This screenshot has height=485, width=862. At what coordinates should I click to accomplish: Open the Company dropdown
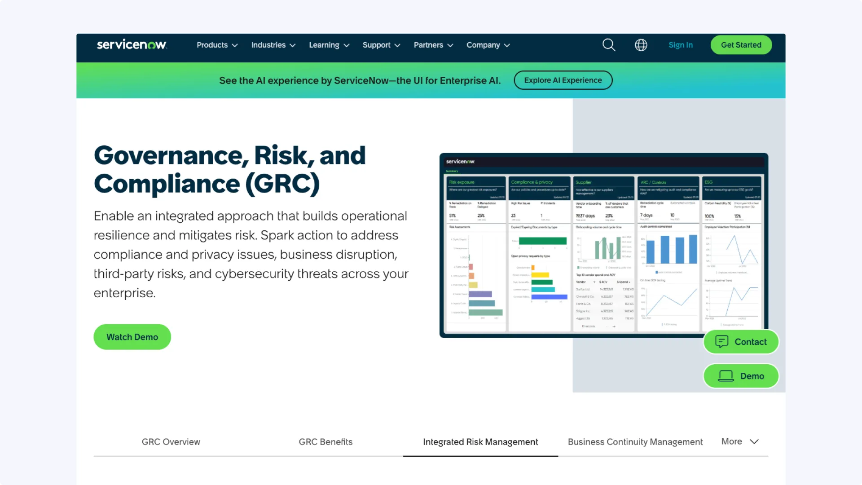pos(488,45)
